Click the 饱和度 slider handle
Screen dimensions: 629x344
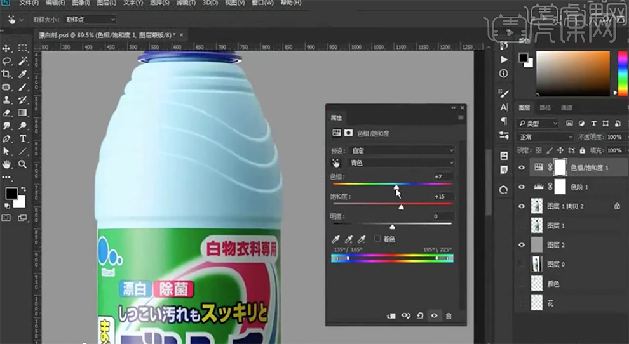(401, 207)
